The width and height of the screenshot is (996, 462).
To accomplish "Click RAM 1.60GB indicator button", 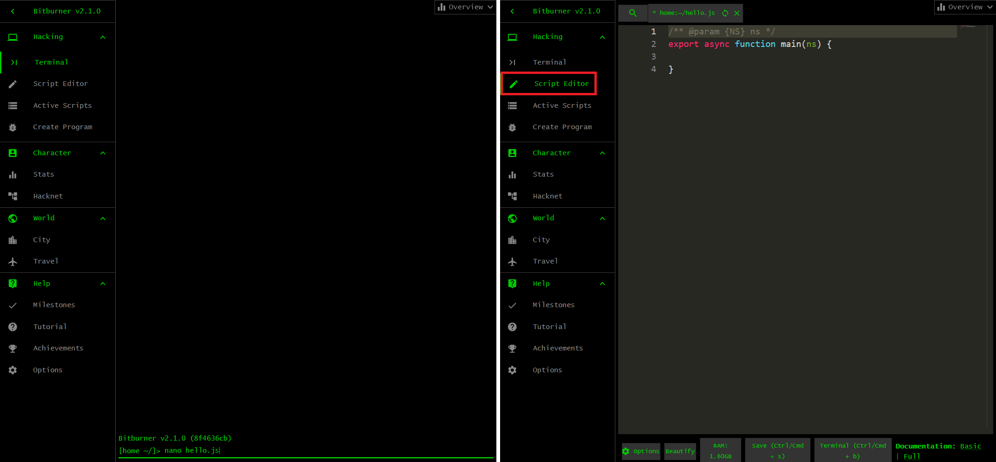I will pos(720,450).
